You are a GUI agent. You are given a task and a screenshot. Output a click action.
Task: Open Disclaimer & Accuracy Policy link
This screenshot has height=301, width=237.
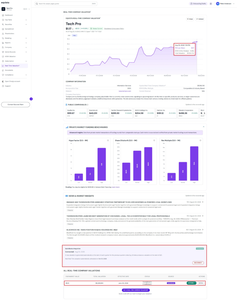pyautogui.click(x=114, y=29)
